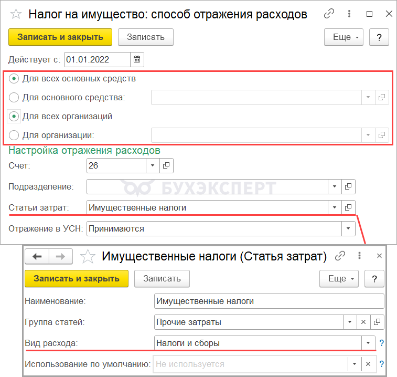Screen dimensions: 397x377
Task: Close the Статья затрат window
Action: (x=379, y=256)
